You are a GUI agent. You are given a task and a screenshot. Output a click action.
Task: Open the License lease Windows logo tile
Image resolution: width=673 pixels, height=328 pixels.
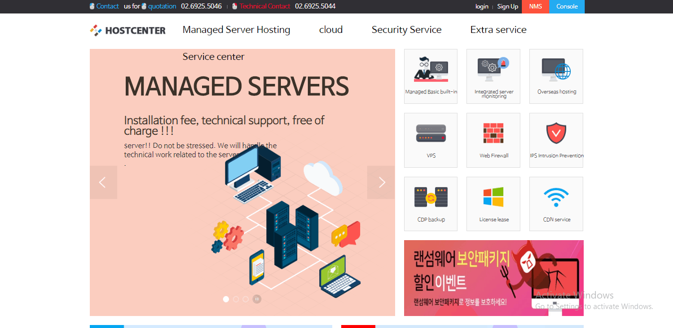[x=493, y=204]
